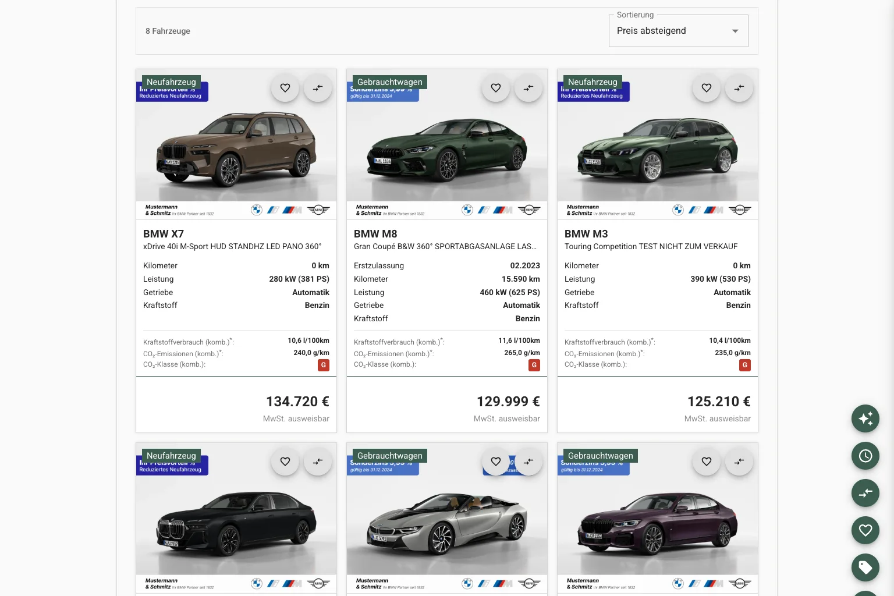This screenshot has width=894, height=596.
Task: Click the Erstzulassung value "02.2023"
Action: point(525,266)
